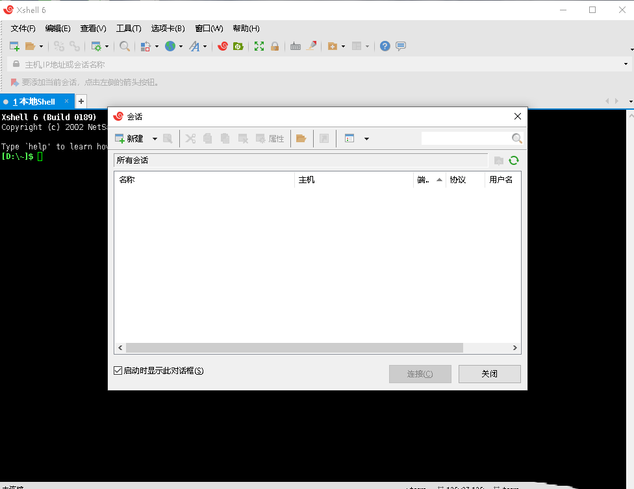Expand the pane layout dropdown arrow
Screen dimensions: 634x489
tap(367, 47)
